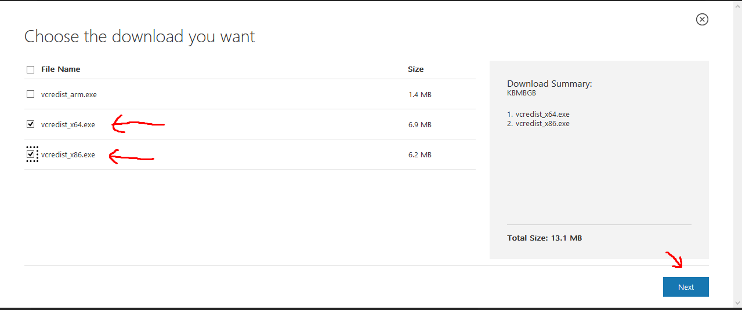Click the vcredist_x64.exe name in file list
The image size is (742, 310).
68,124
